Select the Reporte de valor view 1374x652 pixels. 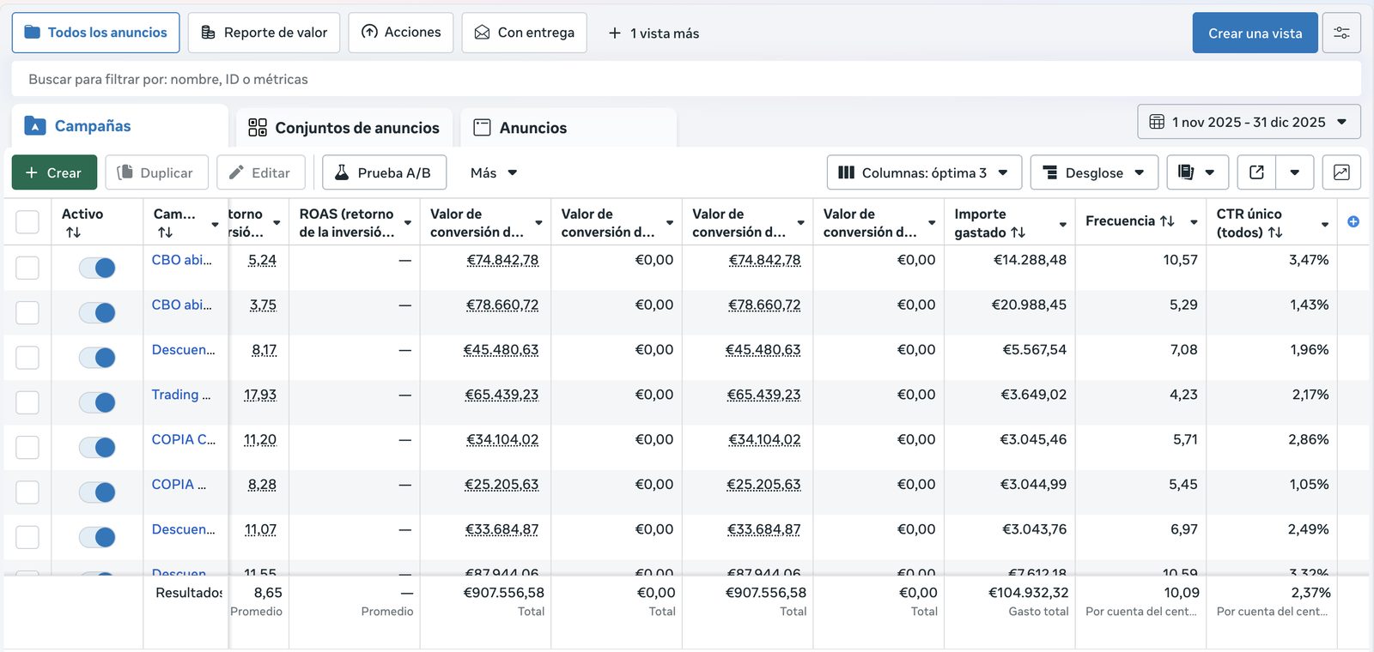pos(264,33)
